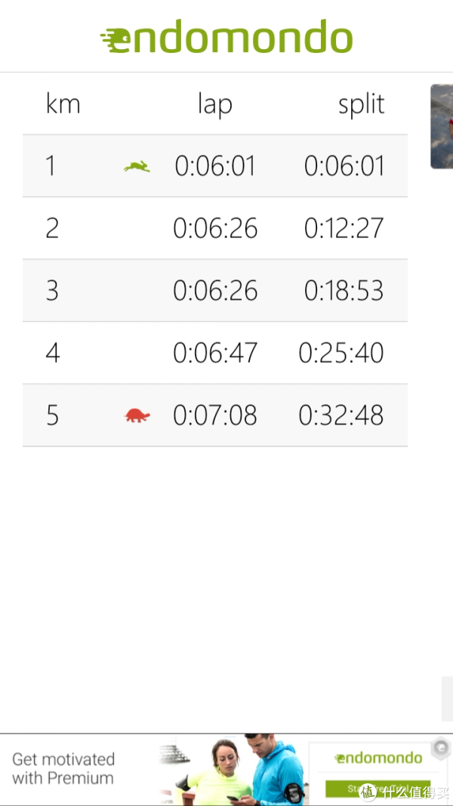
Task: Select the kilometer 1 row
Action: click(x=215, y=166)
